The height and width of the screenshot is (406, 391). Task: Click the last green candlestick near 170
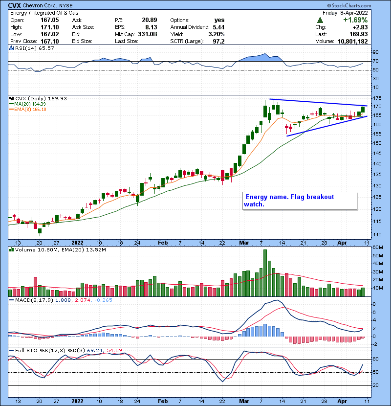pyautogui.click(x=363, y=109)
